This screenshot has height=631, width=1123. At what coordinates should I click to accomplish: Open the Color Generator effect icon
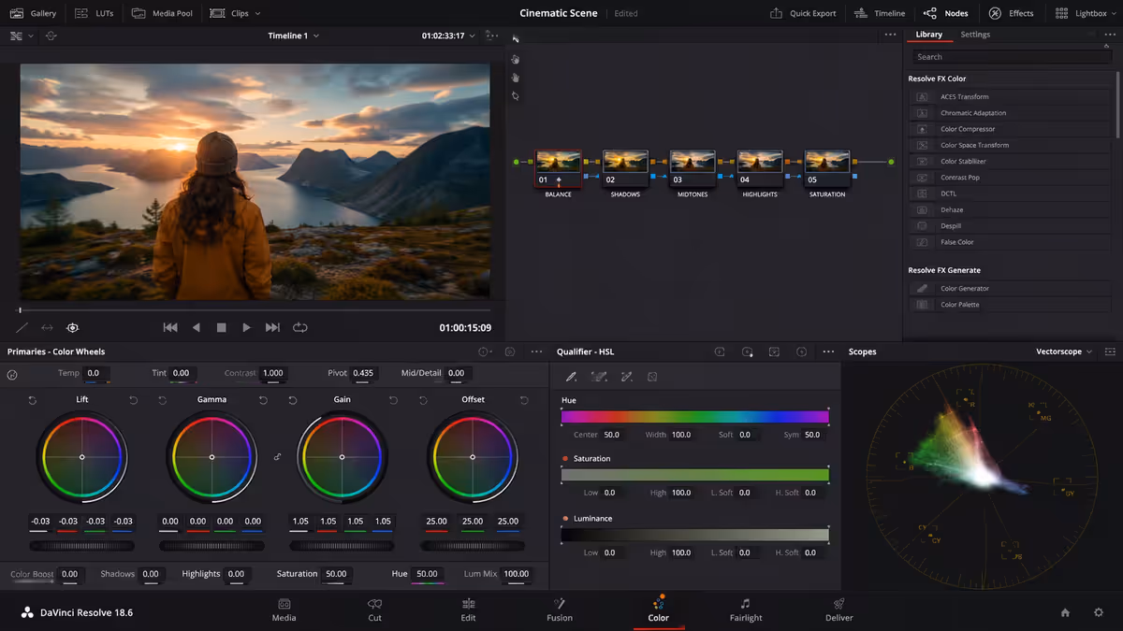(922, 289)
